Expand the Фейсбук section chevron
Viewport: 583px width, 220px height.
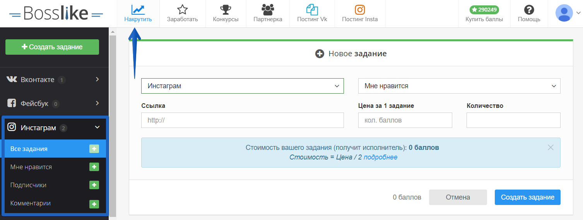97,103
